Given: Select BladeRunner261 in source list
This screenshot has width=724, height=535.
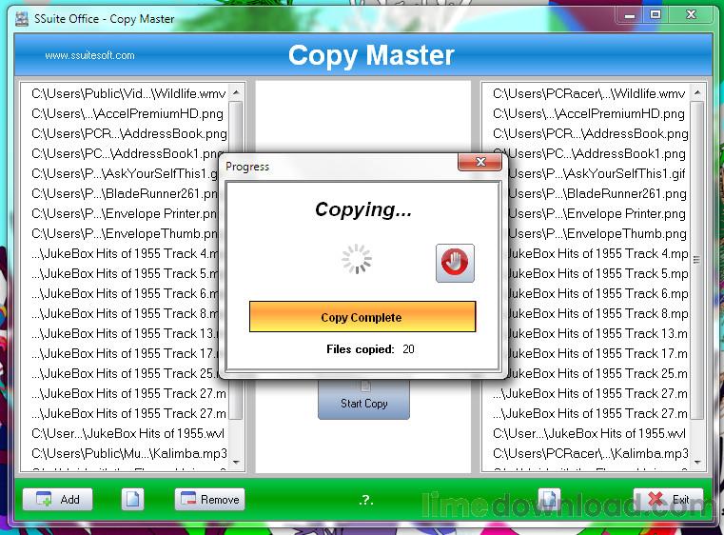Looking at the screenshot, I should [x=126, y=193].
